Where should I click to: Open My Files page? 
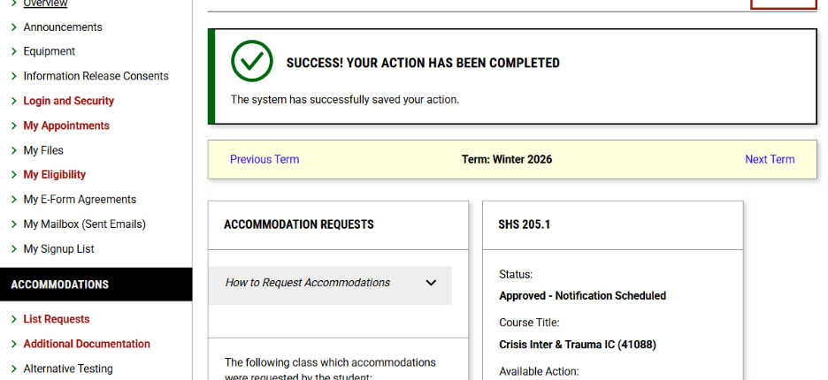[43, 150]
